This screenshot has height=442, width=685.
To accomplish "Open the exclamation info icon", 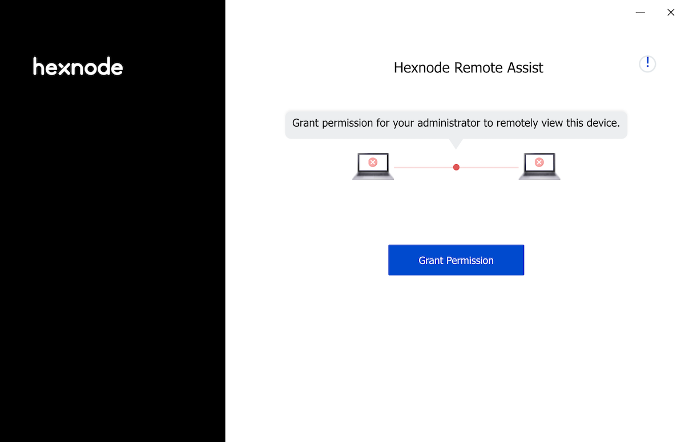I will (x=647, y=64).
